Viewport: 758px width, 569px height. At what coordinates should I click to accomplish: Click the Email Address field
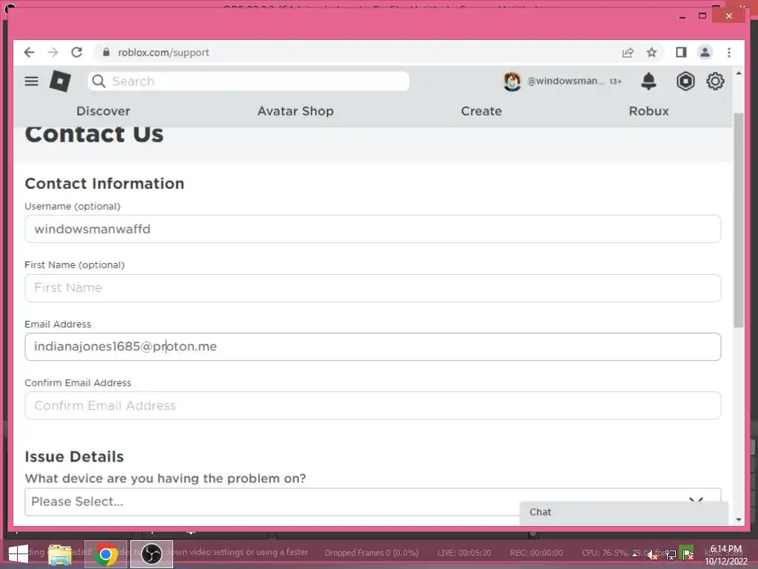click(x=373, y=347)
